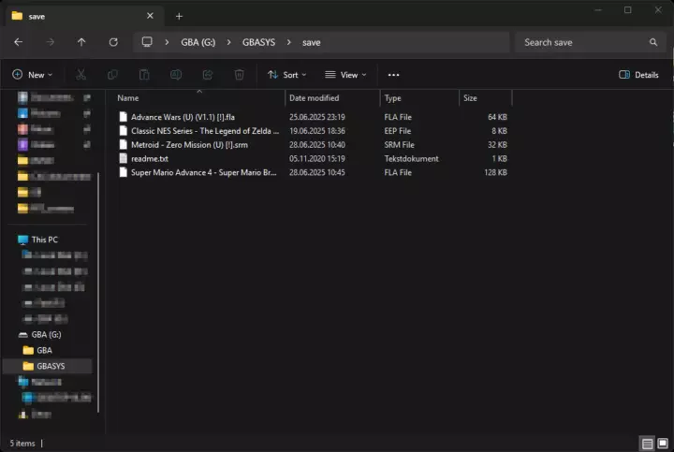Expand chevron before GBA (G:) breadcrumb
Viewport: 674px width, 452px height.
point(167,42)
